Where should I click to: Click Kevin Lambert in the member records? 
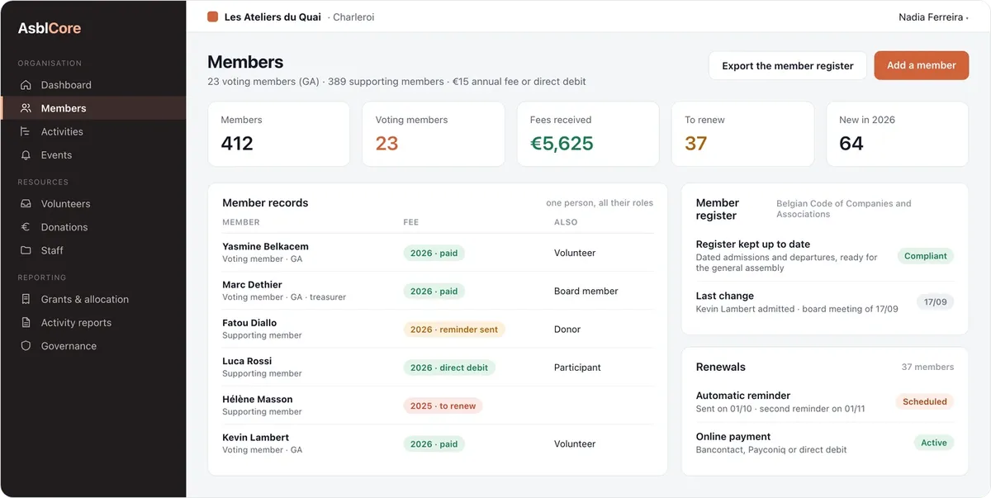click(x=255, y=438)
